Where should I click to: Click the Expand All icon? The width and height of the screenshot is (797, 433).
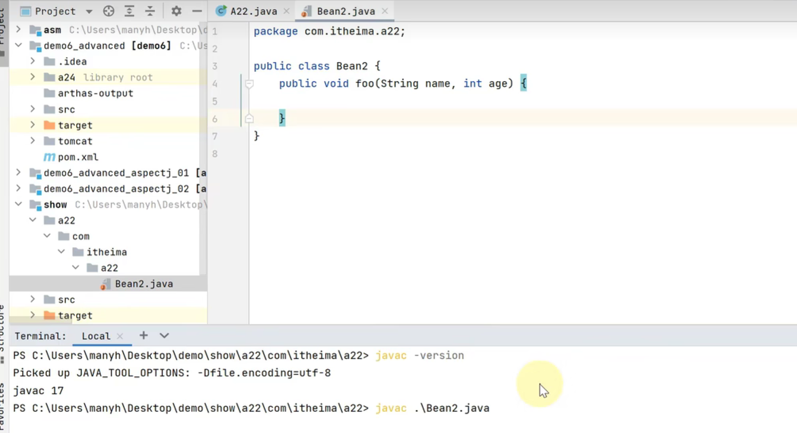[129, 11]
